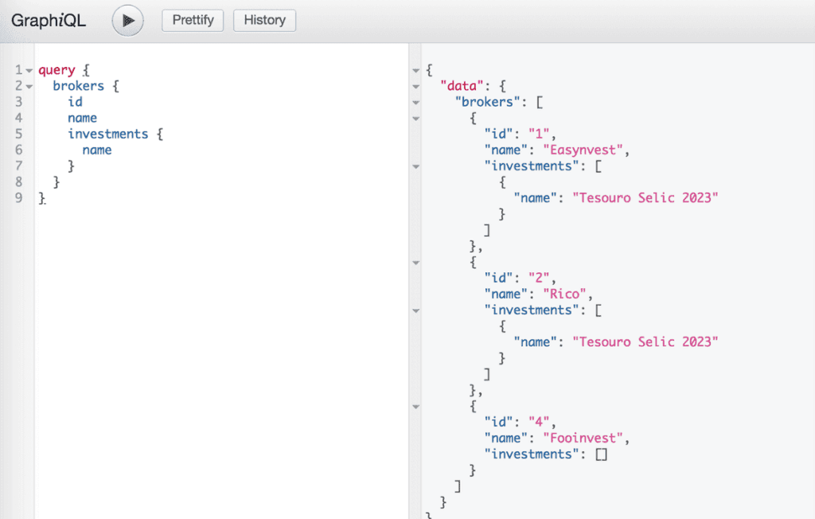815x519 pixels.
Task: Click the id value "4" in results
Action: point(539,422)
